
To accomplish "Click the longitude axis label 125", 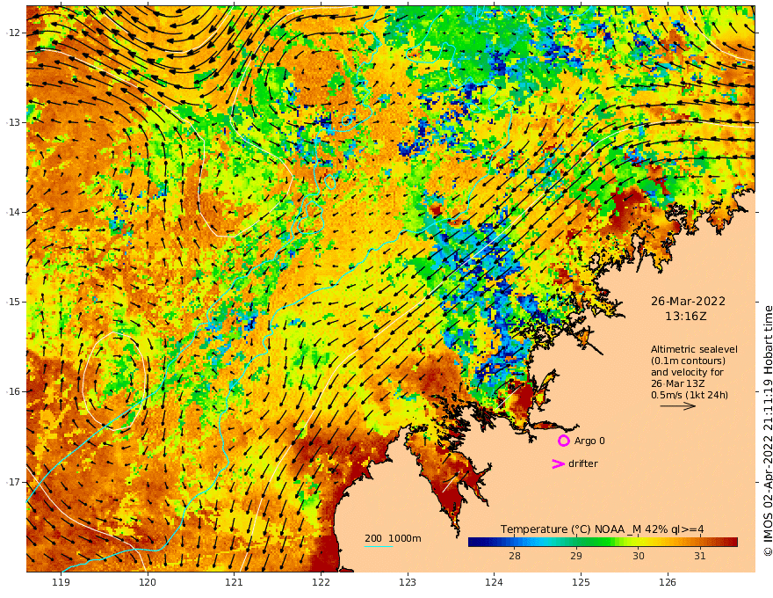I will pos(581,582).
